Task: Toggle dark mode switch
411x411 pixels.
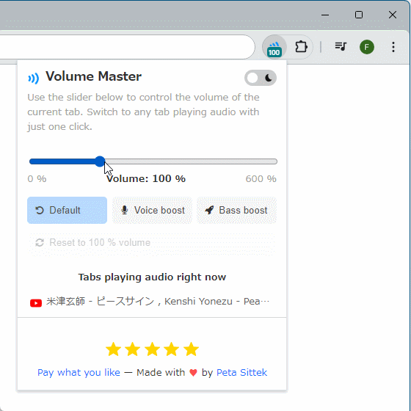Action: 261,78
